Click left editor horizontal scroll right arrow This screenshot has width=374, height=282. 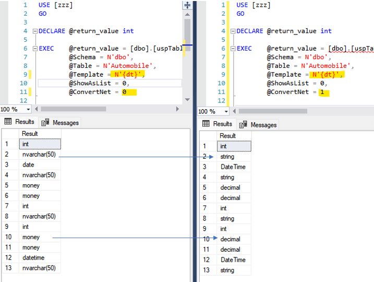tap(177, 109)
